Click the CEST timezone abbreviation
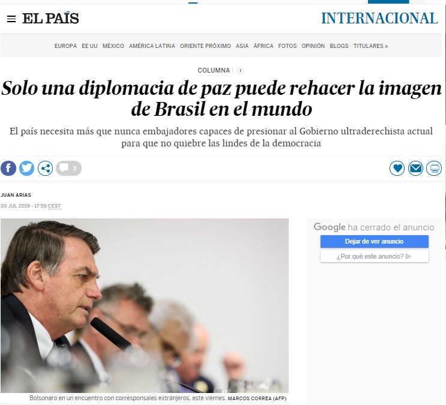446x405 pixels. [x=55, y=206]
